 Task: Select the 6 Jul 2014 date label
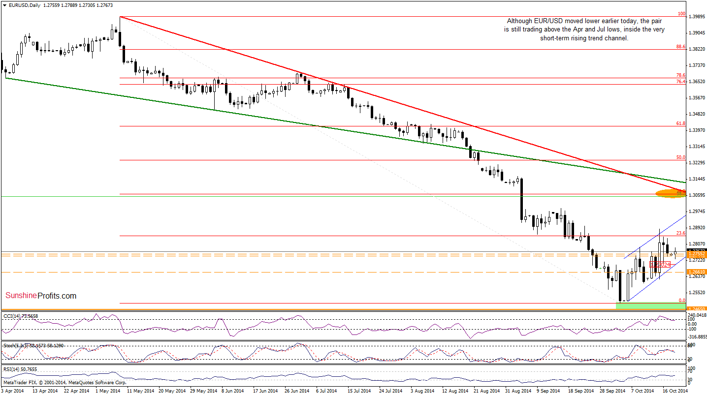click(x=326, y=391)
